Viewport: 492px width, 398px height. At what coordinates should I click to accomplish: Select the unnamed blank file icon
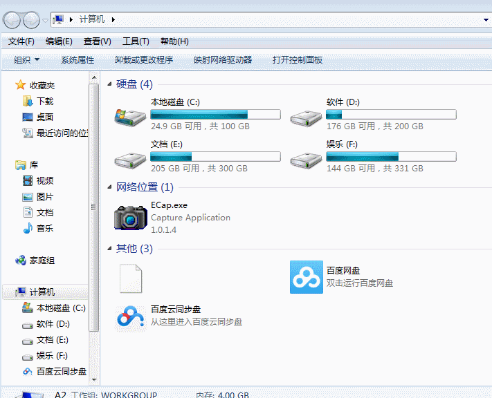[131, 278]
